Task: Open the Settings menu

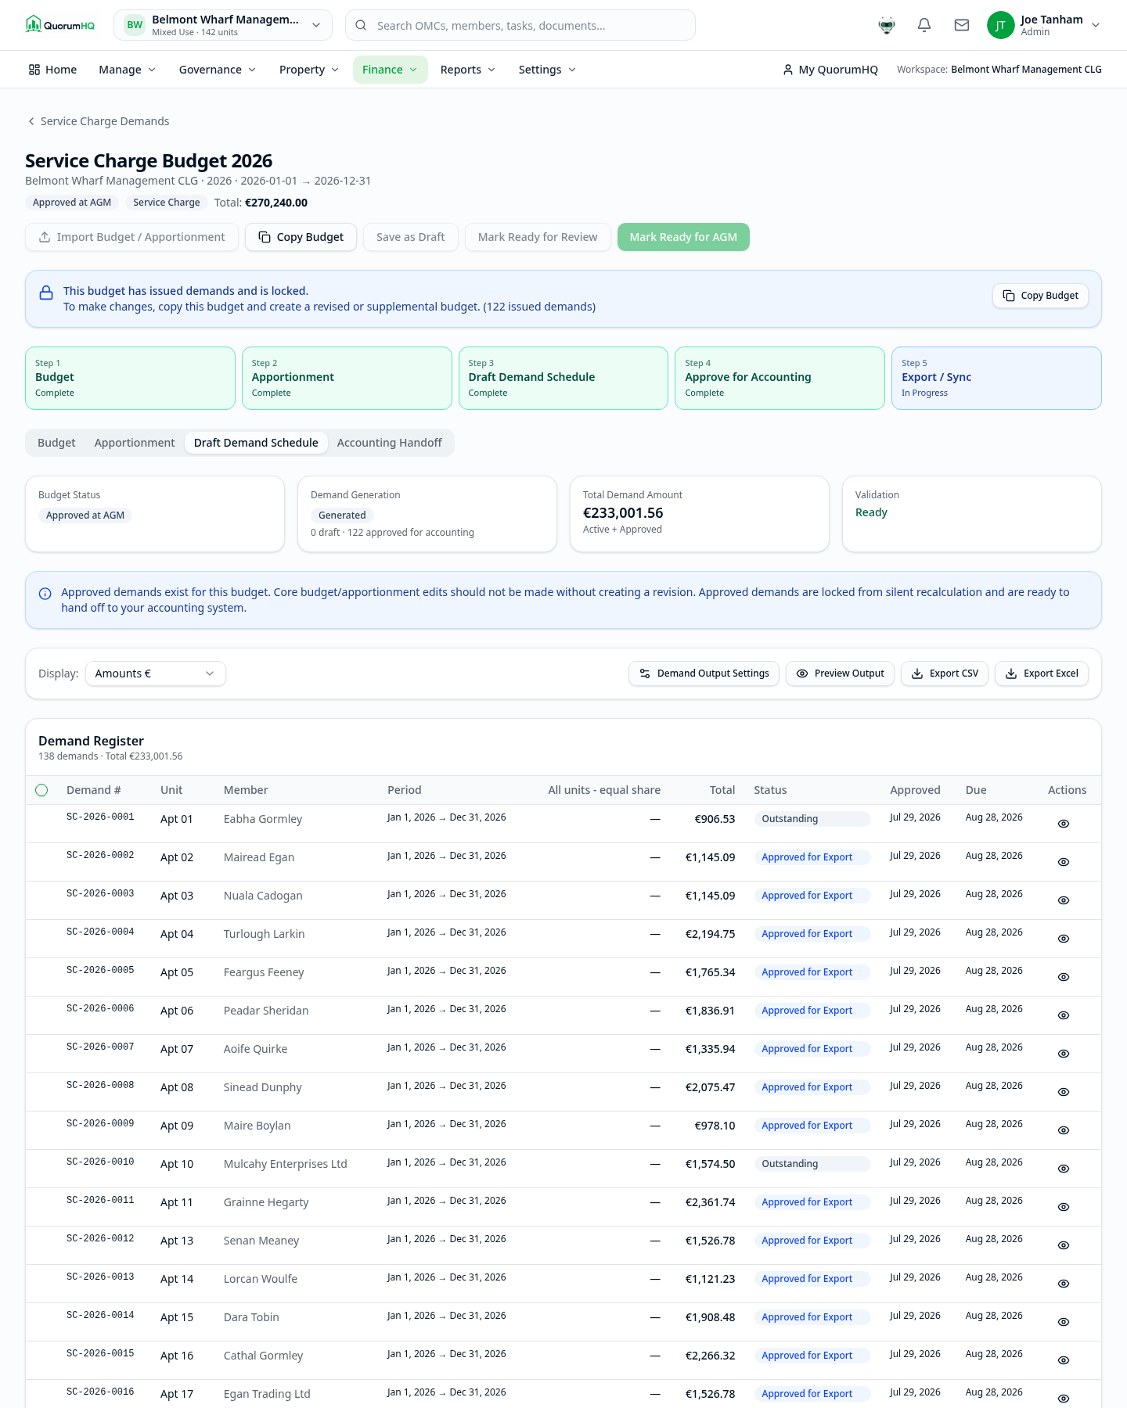Action: click(547, 70)
